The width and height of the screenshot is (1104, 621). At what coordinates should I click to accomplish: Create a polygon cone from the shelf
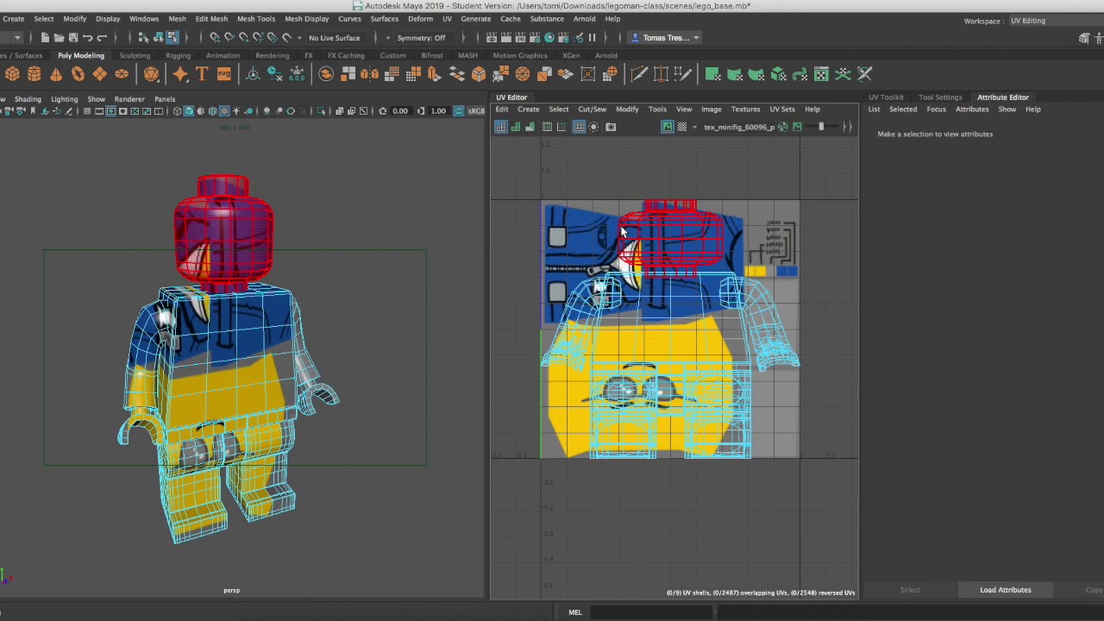click(x=56, y=74)
